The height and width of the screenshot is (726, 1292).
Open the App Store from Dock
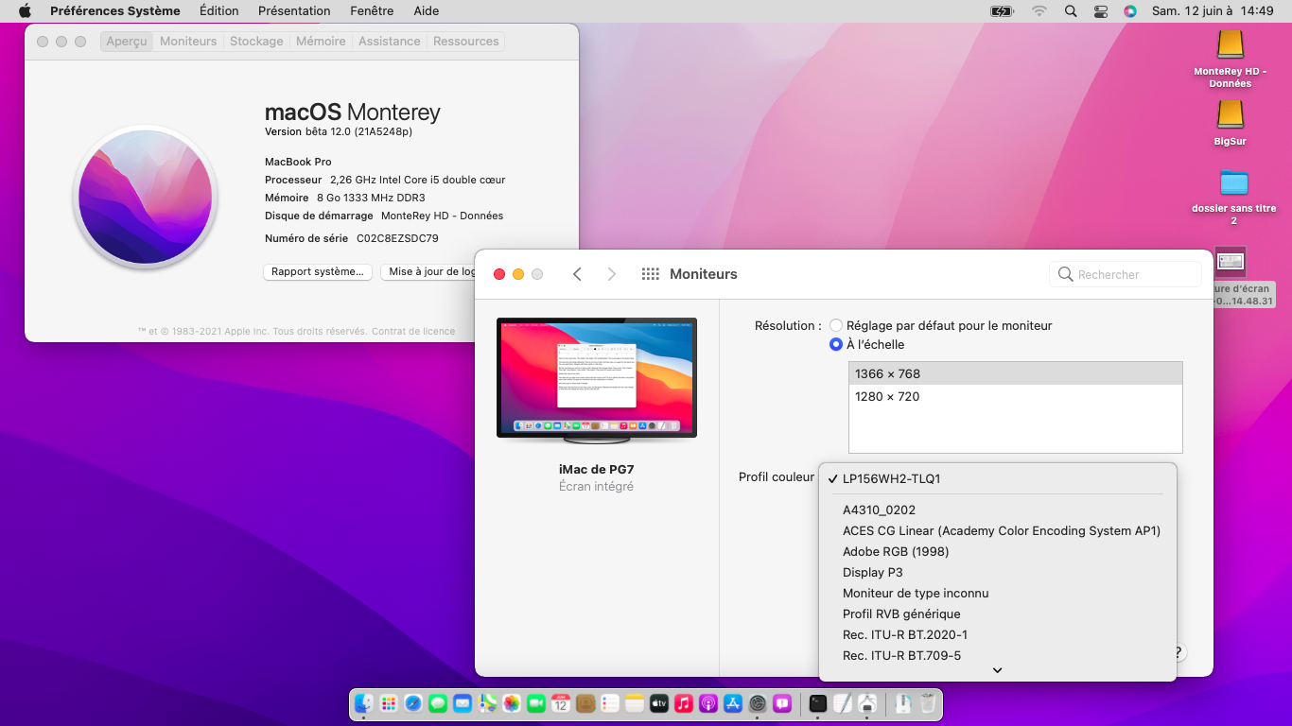(733, 703)
